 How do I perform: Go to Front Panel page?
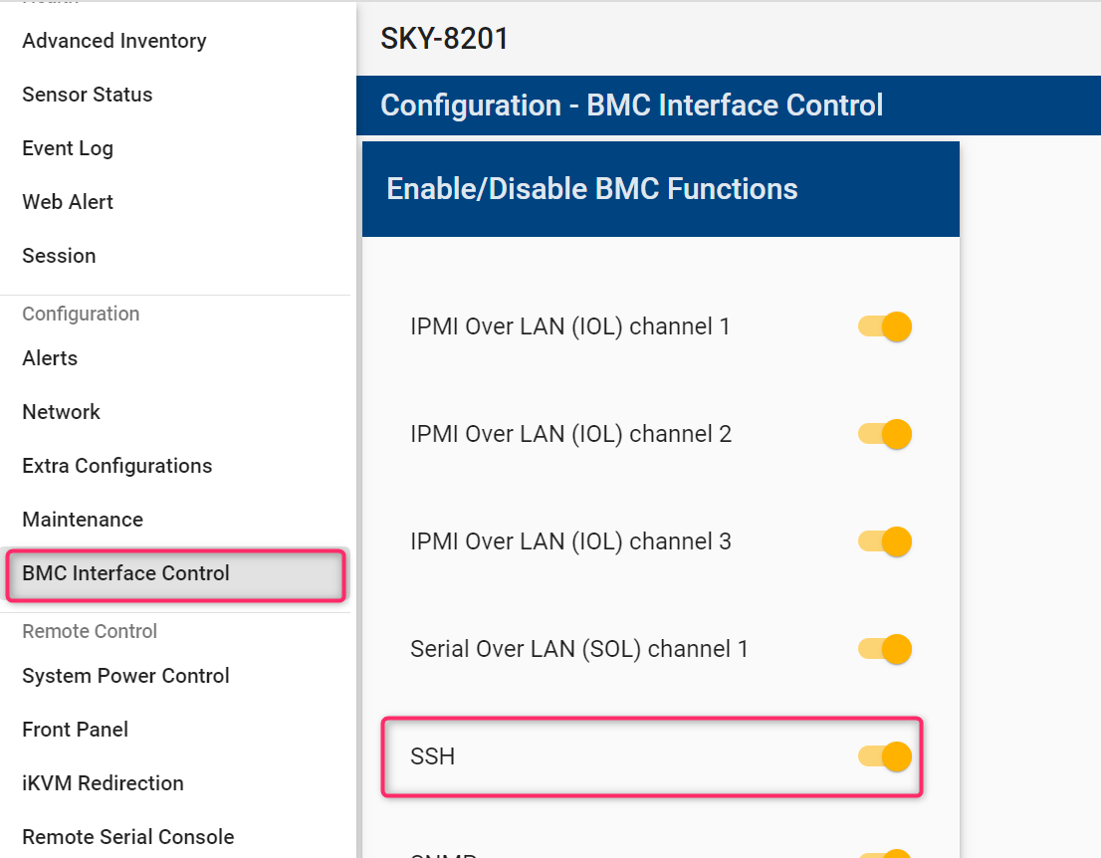pos(76,730)
